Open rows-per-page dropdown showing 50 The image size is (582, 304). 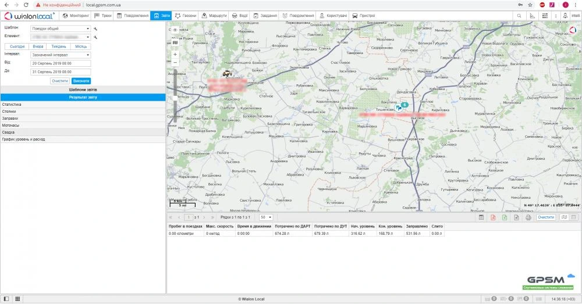(x=266, y=217)
